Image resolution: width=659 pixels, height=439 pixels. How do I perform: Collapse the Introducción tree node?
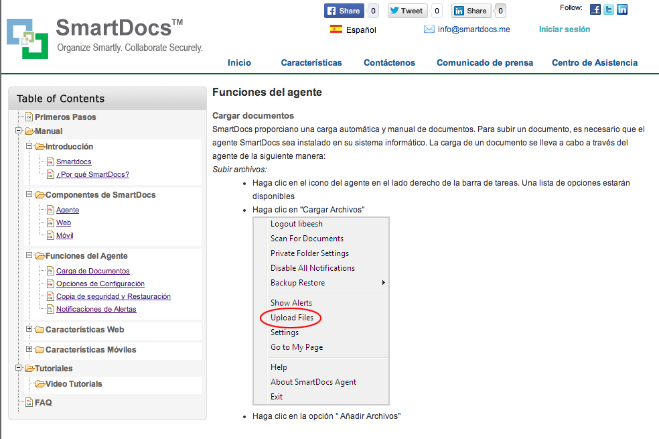tap(29, 146)
